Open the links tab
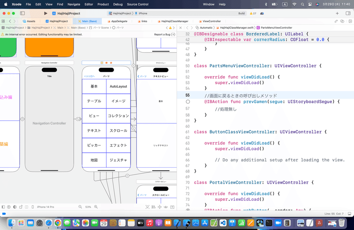 click(142, 21)
